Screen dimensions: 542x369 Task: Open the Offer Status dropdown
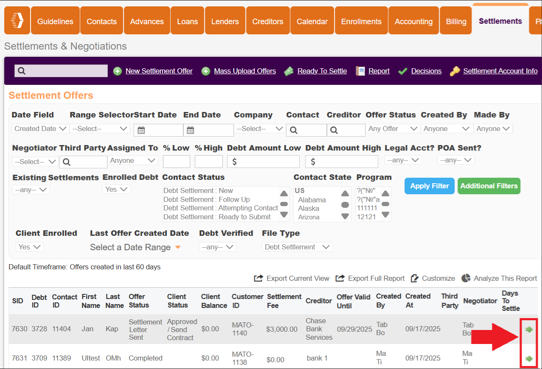393,129
